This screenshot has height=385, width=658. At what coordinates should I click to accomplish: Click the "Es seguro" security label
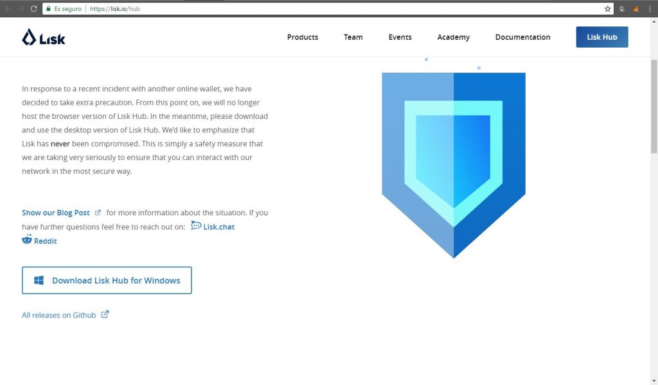pyautogui.click(x=67, y=8)
